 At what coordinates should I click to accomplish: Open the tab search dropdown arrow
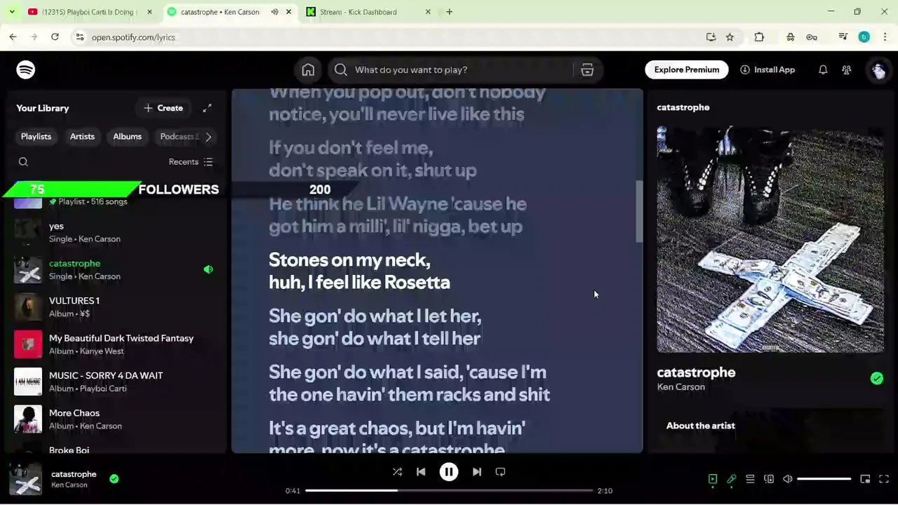click(x=12, y=12)
